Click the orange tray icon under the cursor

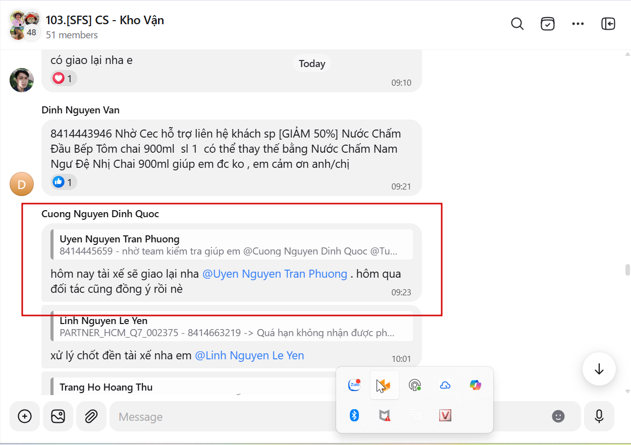pyautogui.click(x=385, y=385)
